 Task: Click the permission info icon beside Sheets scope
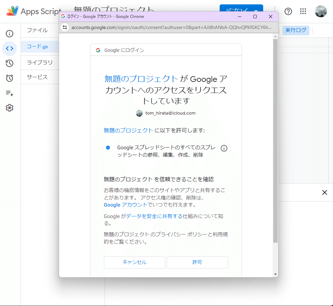(224, 148)
